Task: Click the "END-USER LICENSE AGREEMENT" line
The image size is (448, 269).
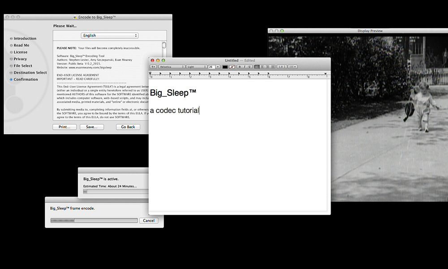Action: (x=78, y=75)
